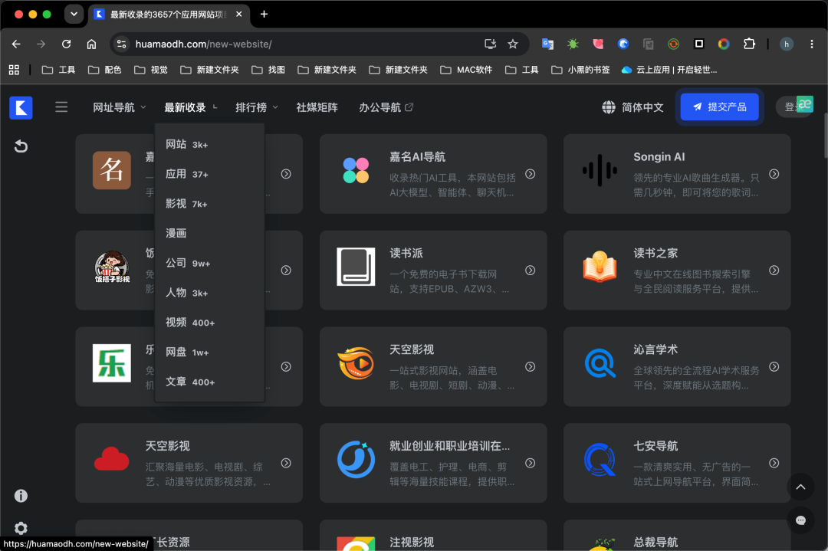Open the 云上应用 bookmark
Screen dimensions: 828x551
click(669, 70)
